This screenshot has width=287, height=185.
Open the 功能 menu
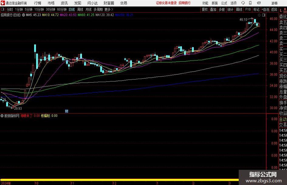[x=205, y=3]
